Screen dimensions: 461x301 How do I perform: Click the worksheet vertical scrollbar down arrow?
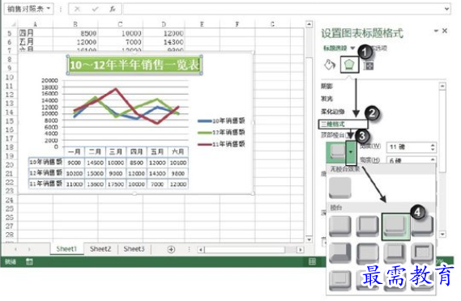coord(309,239)
